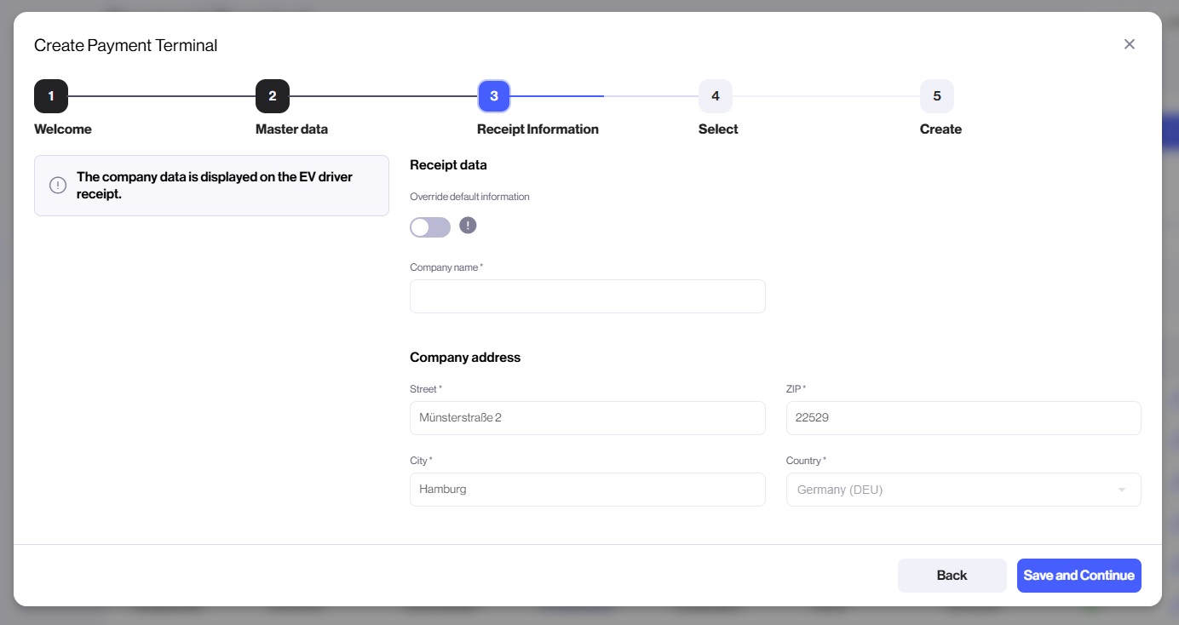Click the Master data step label

pos(291,129)
